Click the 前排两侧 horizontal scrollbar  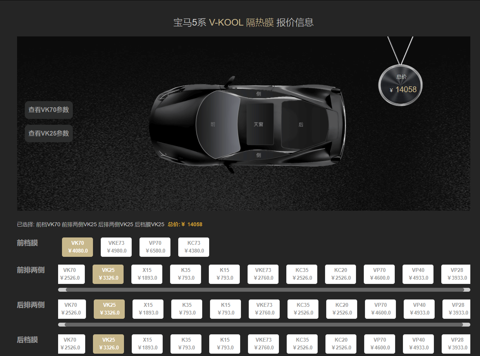(265, 290)
